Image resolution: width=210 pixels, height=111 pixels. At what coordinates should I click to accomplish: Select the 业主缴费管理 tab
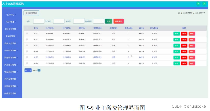point(31,13)
